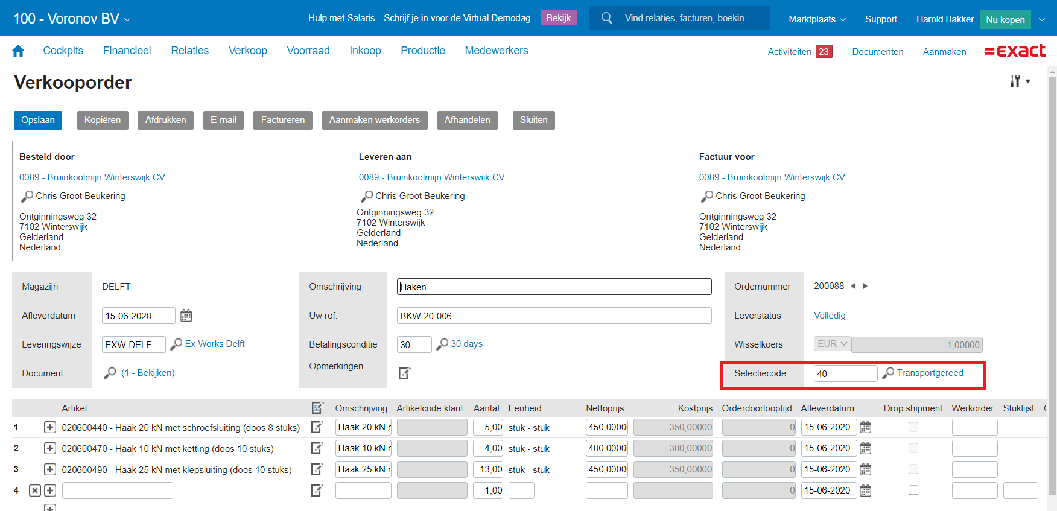
Task: Go to the home page icon
Action: click(x=18, y=51)
